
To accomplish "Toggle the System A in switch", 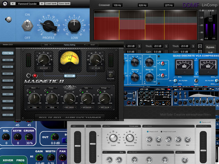I will (x=162, y=63).
